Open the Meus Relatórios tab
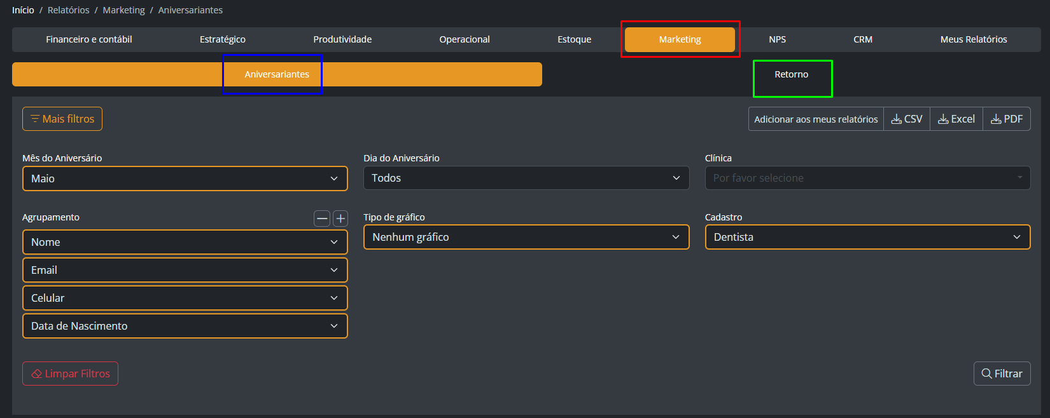1050x418 pixels. tap(974, 39)
